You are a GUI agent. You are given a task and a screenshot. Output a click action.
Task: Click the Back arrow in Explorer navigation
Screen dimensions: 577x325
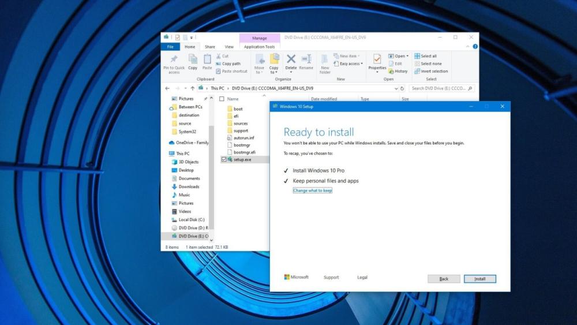tap(167, 88)
